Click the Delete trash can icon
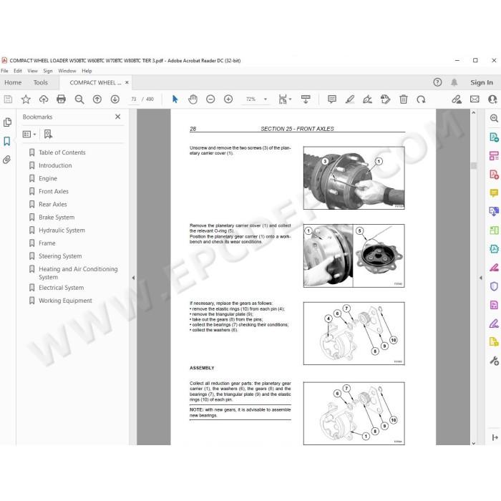501x501 pixels. coord(404,99)
